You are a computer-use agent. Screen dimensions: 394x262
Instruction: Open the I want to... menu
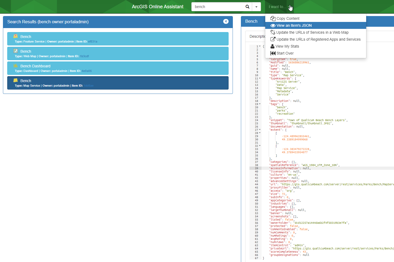277,6
